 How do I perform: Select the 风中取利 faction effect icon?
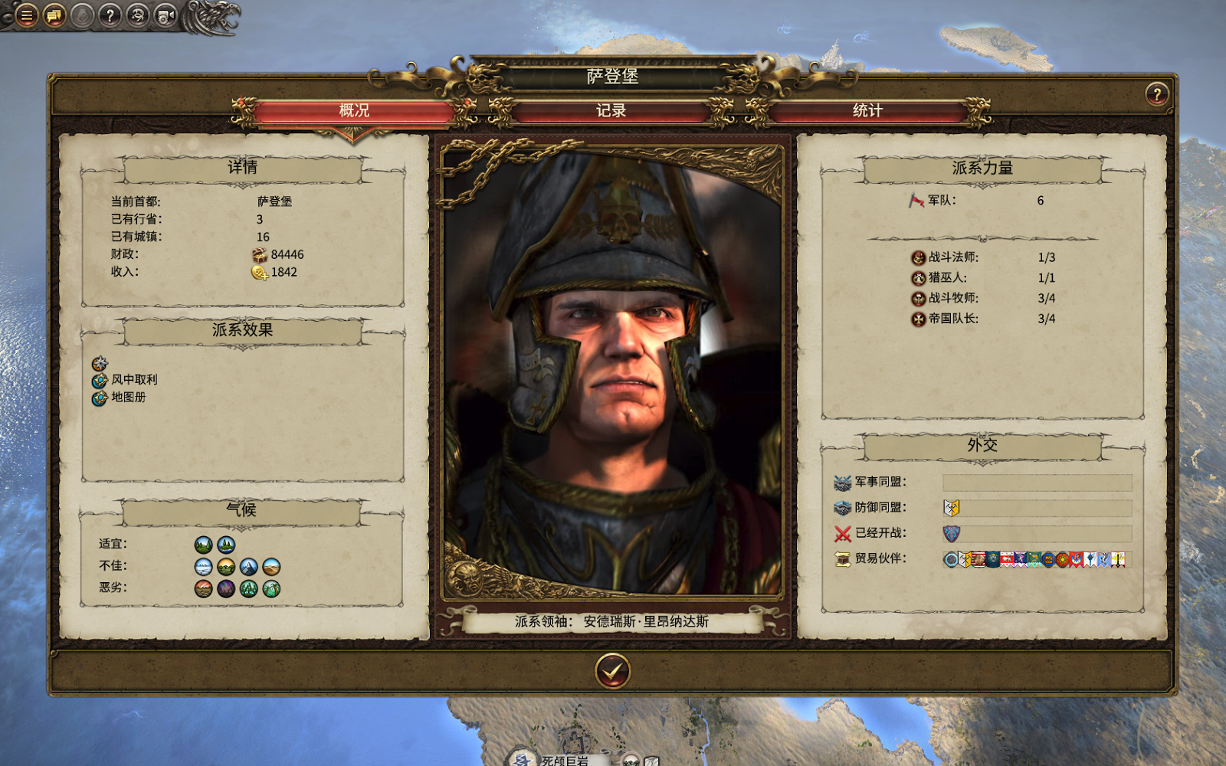tap(100, 381)
